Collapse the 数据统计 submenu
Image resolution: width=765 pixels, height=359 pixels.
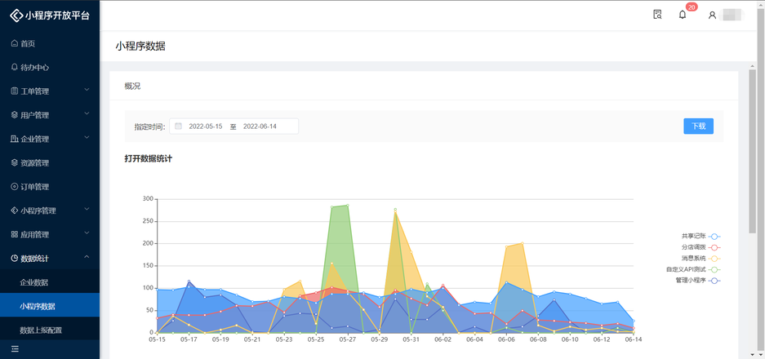click(x=49, y=259)
